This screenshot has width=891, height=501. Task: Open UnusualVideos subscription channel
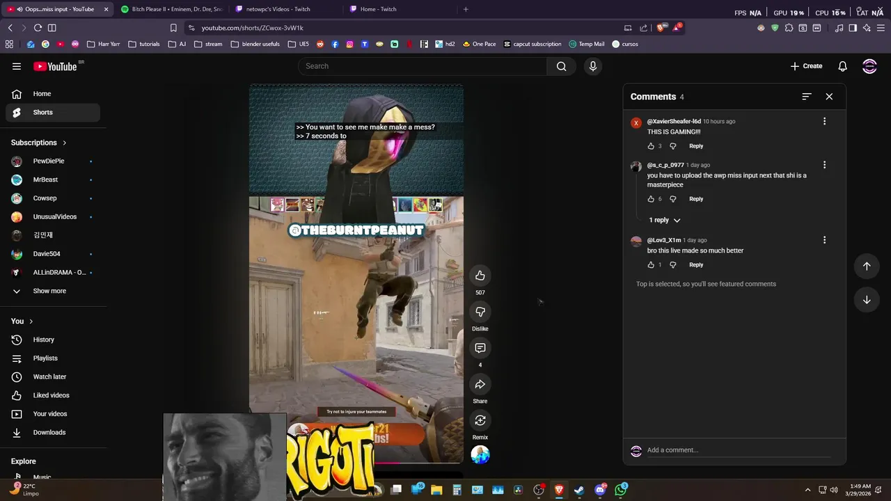[x=53, y=216]
